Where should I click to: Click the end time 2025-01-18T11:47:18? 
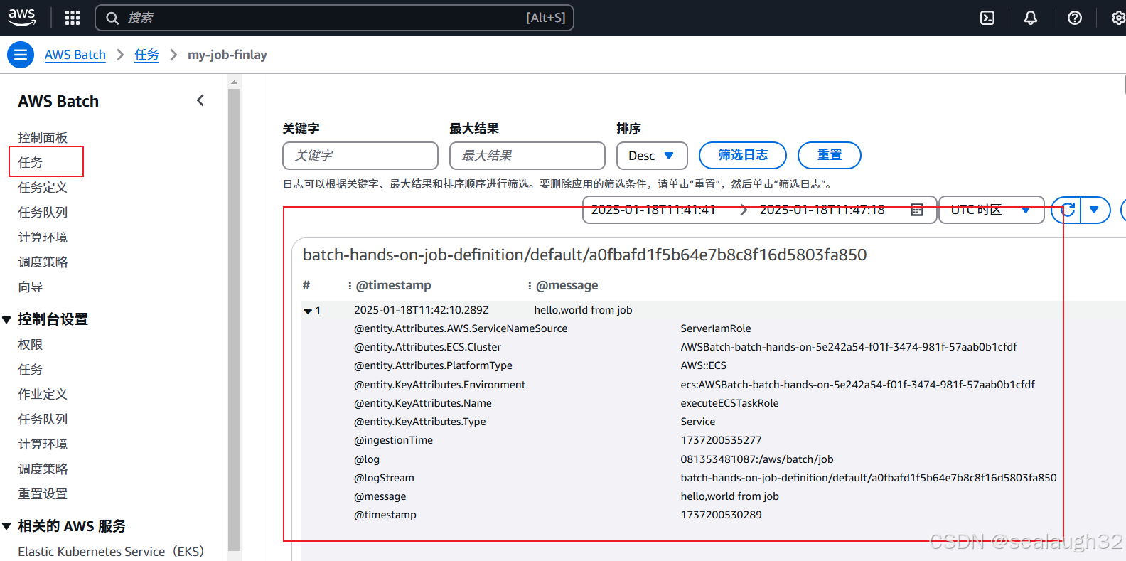tap(822, 210)
